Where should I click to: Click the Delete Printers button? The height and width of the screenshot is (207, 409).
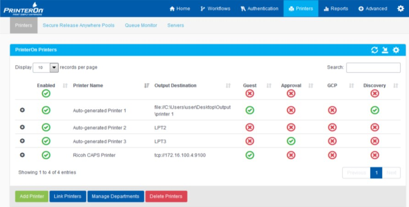pyautogui.click(x=166, y=196)
